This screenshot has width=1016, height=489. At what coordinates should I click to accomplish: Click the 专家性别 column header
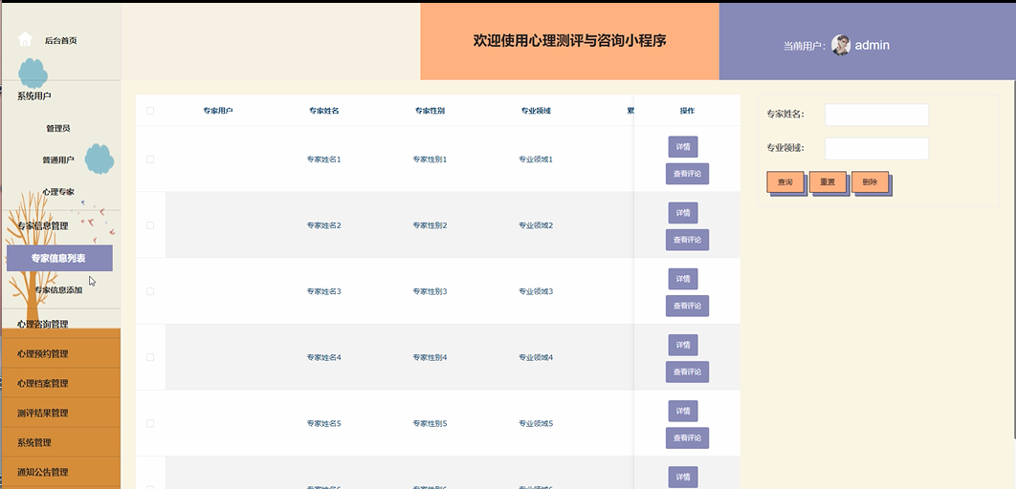pos(430,111)
